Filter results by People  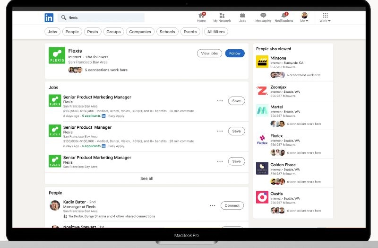[x=72, y=32]
